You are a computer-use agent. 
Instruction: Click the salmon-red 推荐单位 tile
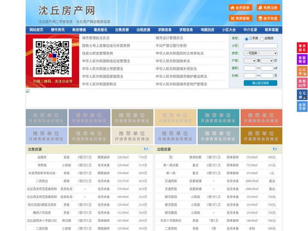point(261,118)
